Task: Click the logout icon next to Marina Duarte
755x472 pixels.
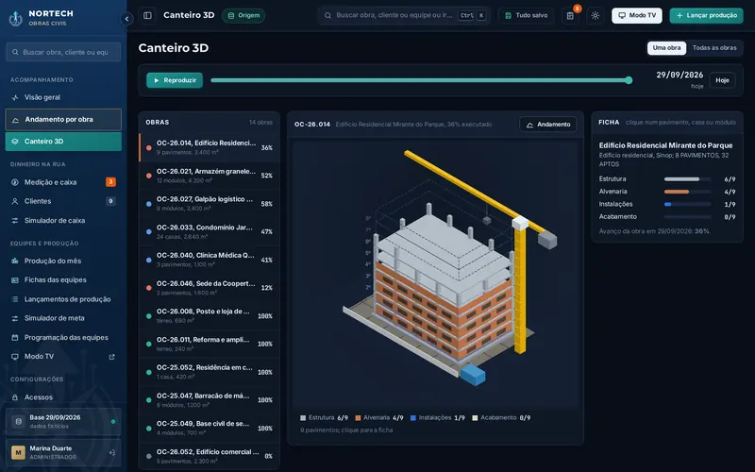Action: 111,453
